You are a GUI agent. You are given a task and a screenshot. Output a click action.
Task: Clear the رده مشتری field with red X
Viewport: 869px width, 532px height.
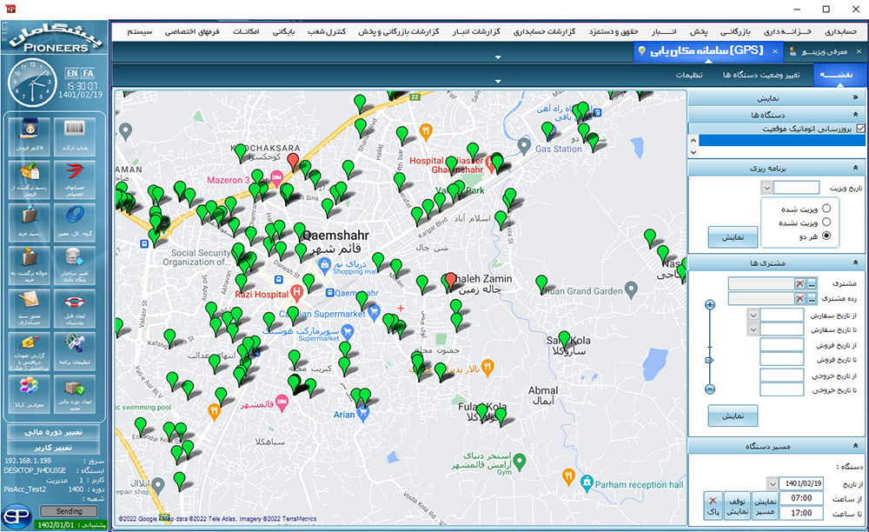tap(799, 299)
